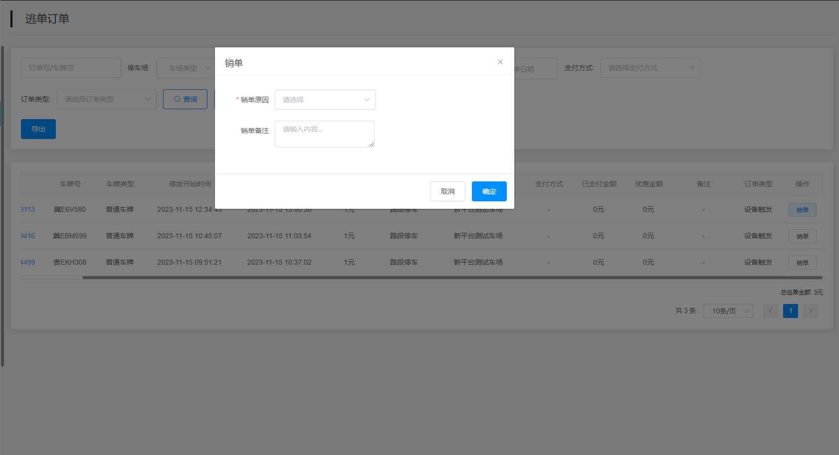This screenshot has width=839, height=455.
Task: Click the 查询 search button with magnifier
Action: pyautogui.click(x=185, y=99)
